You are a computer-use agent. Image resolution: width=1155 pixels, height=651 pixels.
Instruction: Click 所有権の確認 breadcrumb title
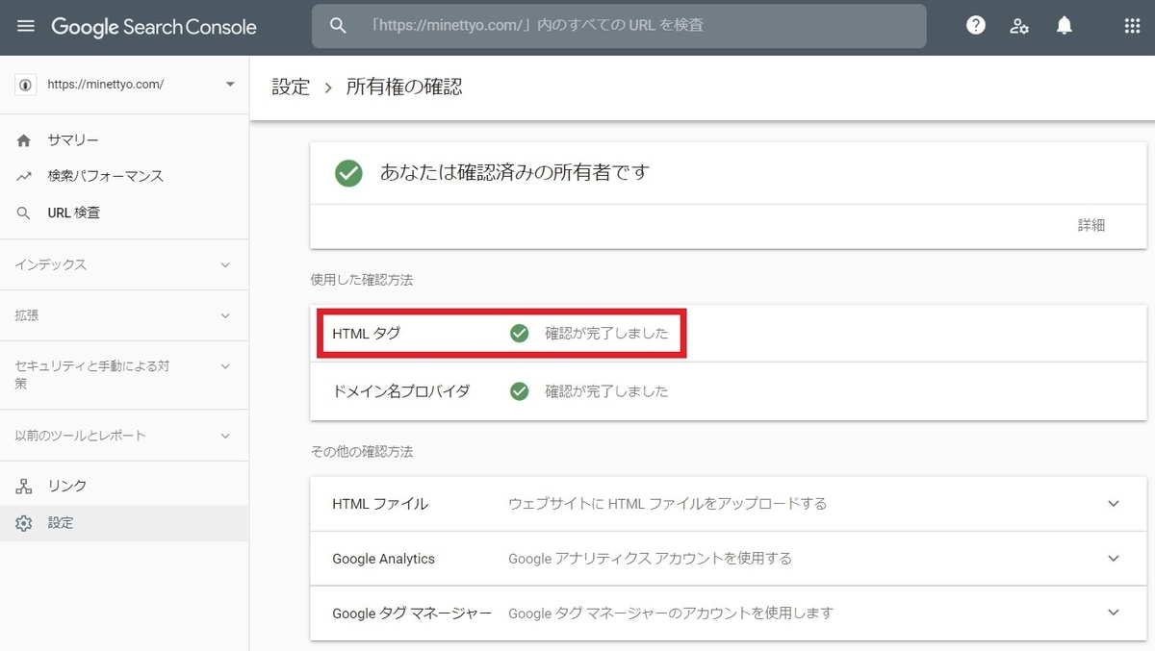(x=404, y=87)
